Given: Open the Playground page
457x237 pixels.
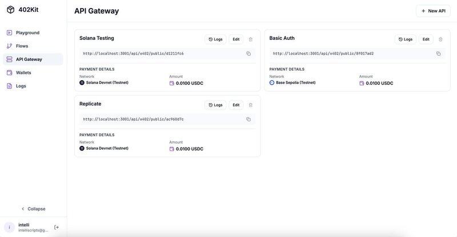Looking at the screenshot, I should click(27, 33).
